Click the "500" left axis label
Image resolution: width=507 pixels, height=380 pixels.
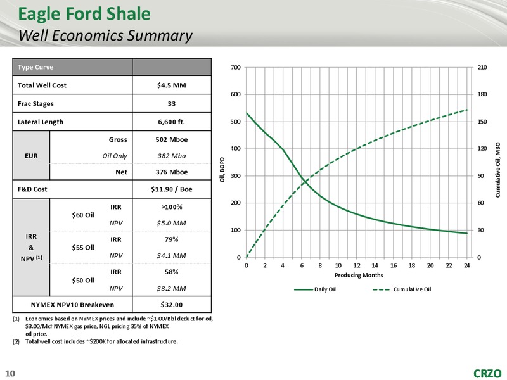click(236, 122)
